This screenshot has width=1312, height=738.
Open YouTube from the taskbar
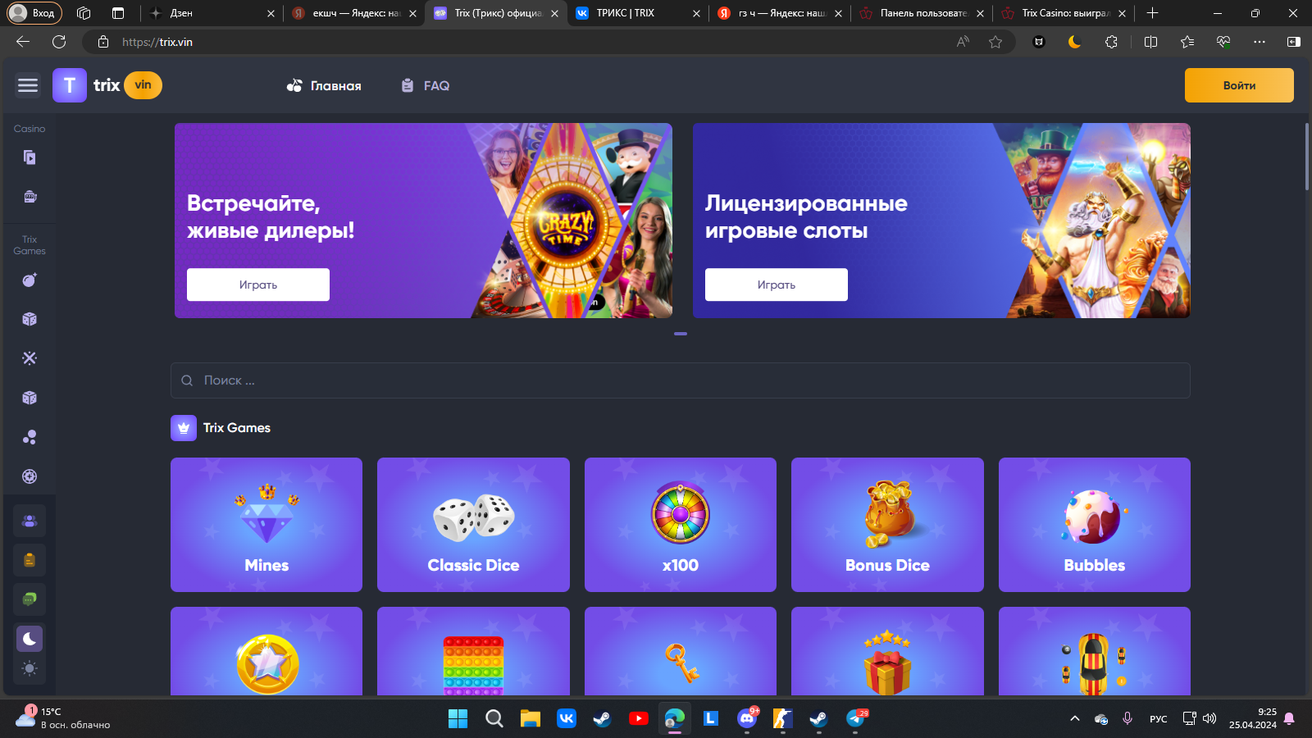(x=639, y=718)
